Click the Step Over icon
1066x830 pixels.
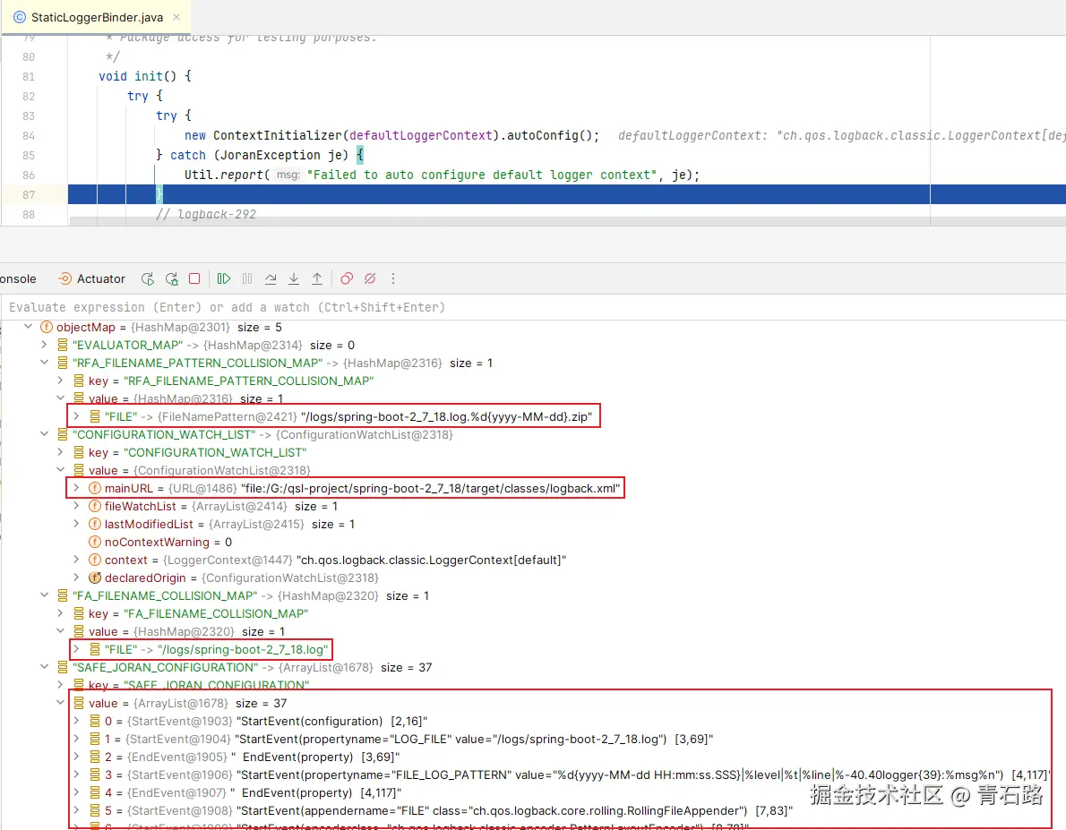pos(271,278)
